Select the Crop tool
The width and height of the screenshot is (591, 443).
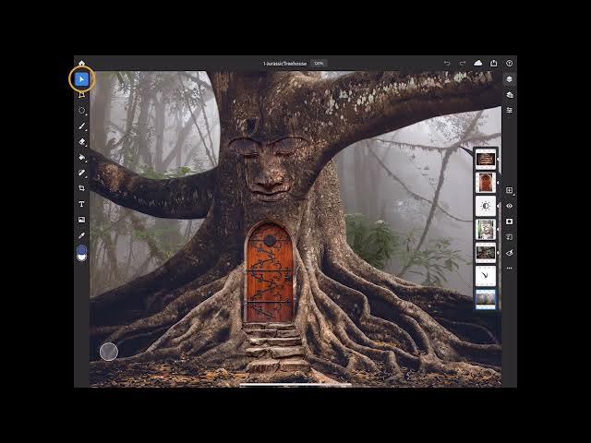[81, 188]
